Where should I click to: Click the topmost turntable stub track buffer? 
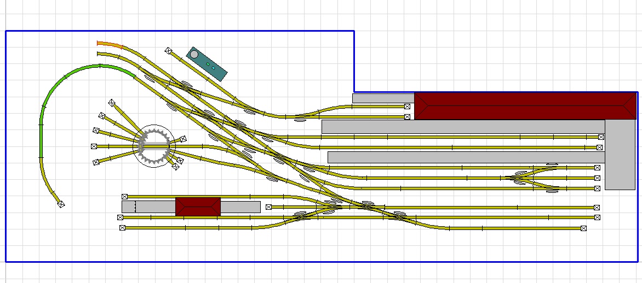click(111, 103)
